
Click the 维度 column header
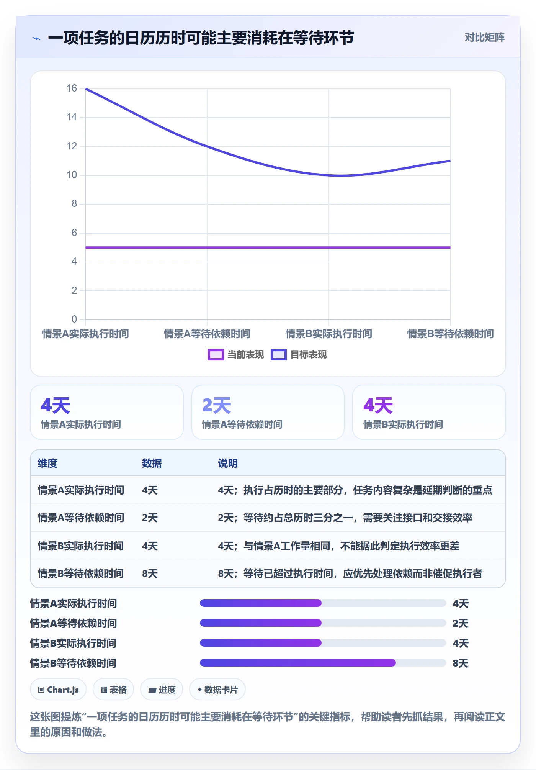pyautogui.click(x=47, y=463)
